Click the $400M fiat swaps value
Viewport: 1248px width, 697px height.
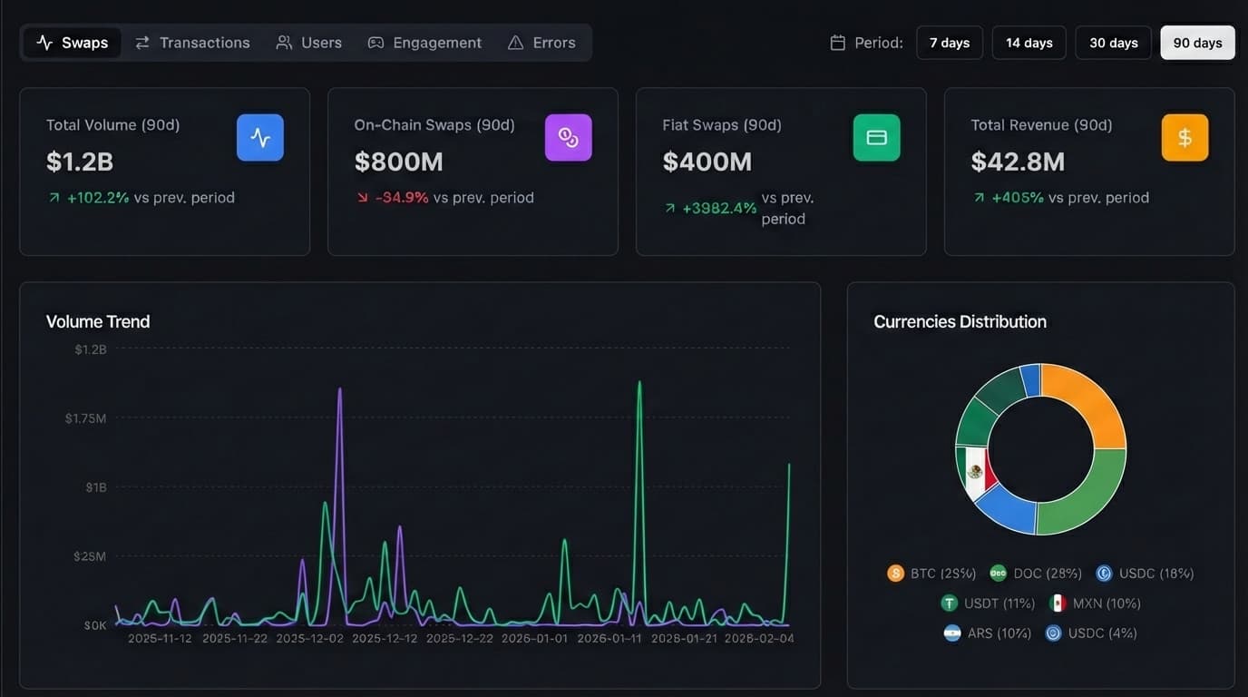[x=707, y=162]
